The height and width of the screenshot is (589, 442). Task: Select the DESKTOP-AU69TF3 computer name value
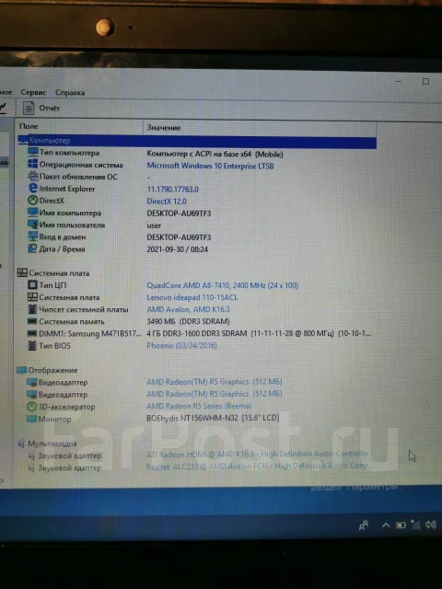click(179, 214)
